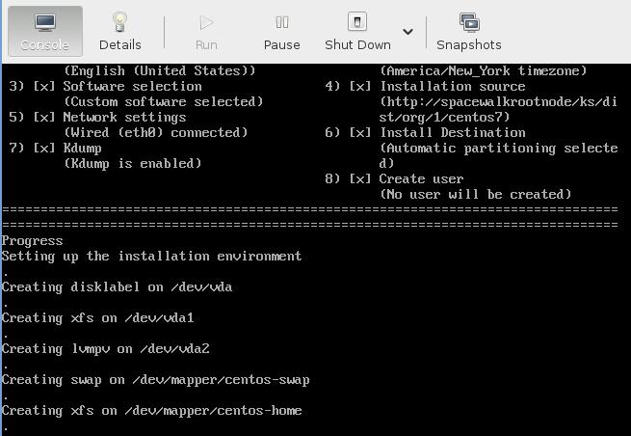Screen dimensions: 631x436
Task: Click the Shut Down label text
Action: [357, 44]
